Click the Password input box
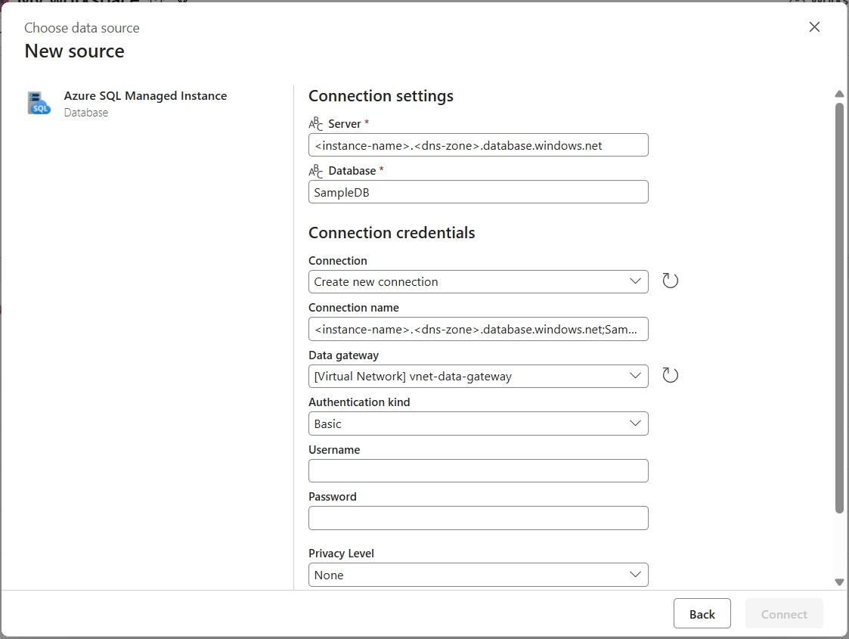849x639 pixels. [478, 517]
